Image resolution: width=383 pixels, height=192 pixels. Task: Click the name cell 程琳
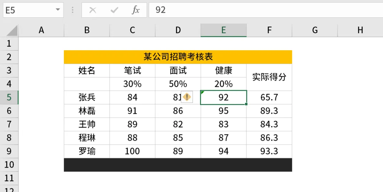[87, 138]
